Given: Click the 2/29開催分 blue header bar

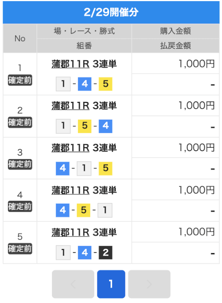Looking at the screenshot, I should pos(111,12).
